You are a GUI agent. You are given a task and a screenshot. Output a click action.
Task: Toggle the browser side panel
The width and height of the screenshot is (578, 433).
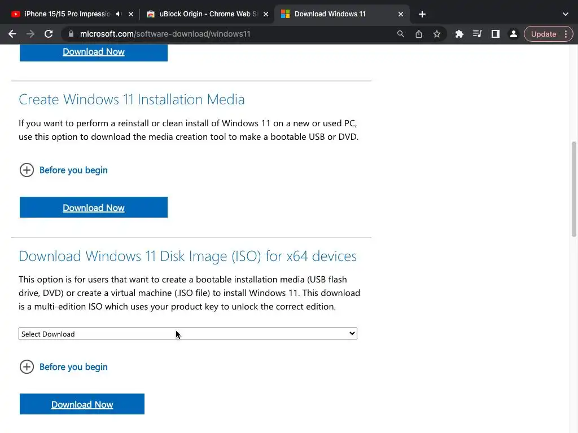click(x=496, y=34)
